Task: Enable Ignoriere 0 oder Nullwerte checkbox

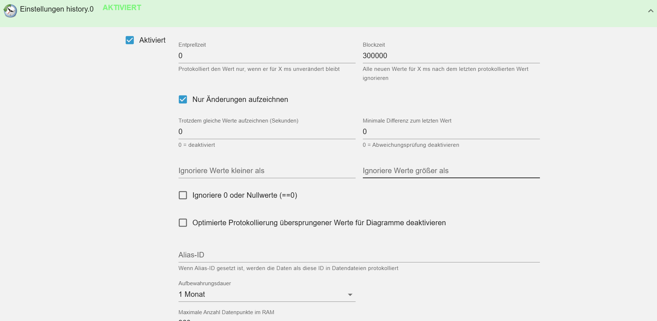Action: [x=183, y=195]
